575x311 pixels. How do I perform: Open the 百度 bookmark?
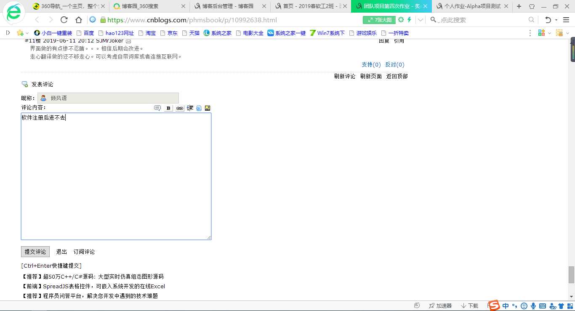point(85,33)
